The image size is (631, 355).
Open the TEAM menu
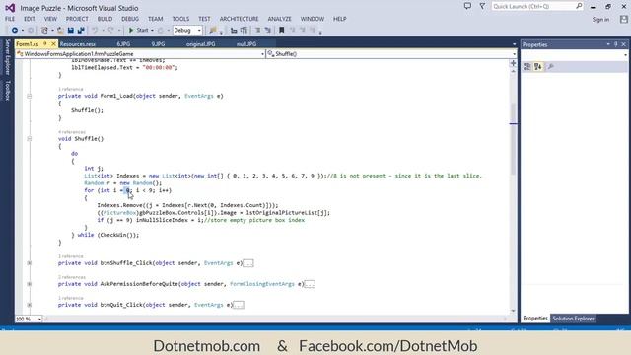[x=156, y=19]
